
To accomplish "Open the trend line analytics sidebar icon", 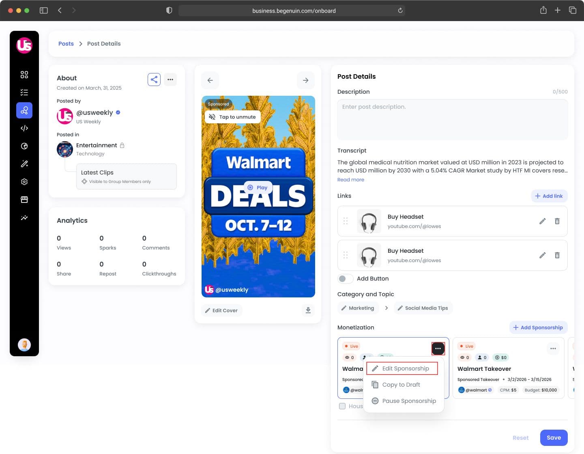I will tap(24, 217).
